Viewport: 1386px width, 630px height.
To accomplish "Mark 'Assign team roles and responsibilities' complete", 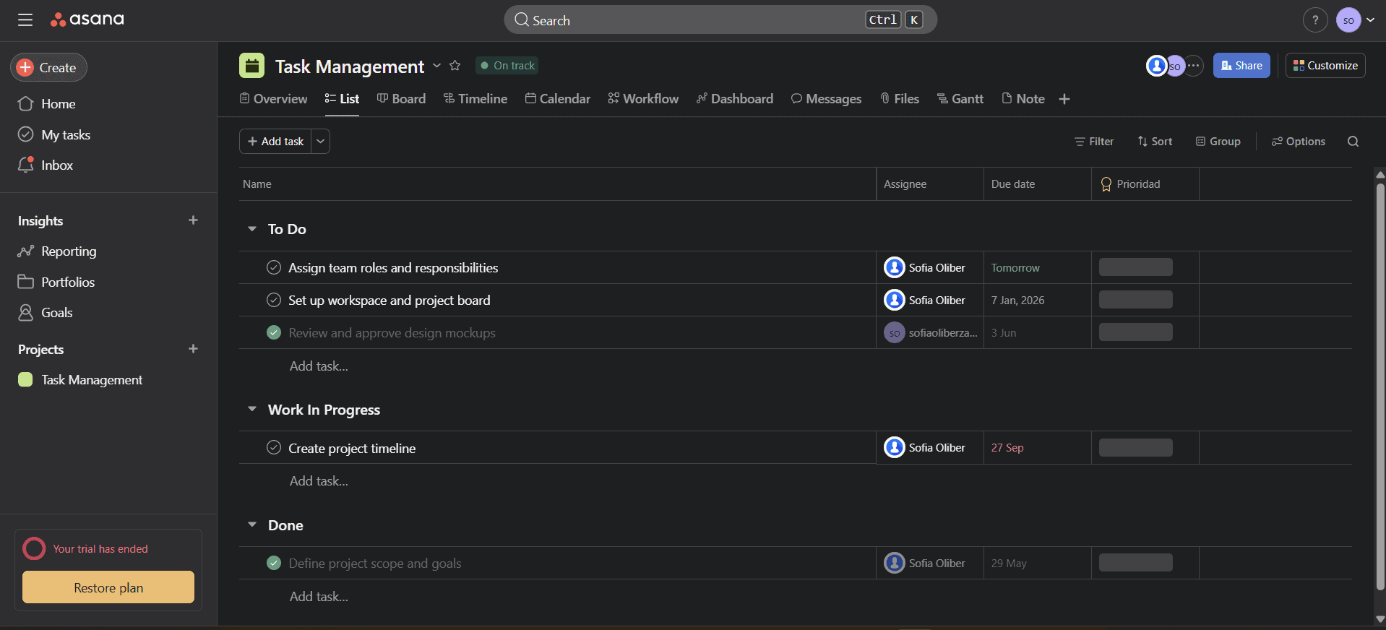I will 274,267.
